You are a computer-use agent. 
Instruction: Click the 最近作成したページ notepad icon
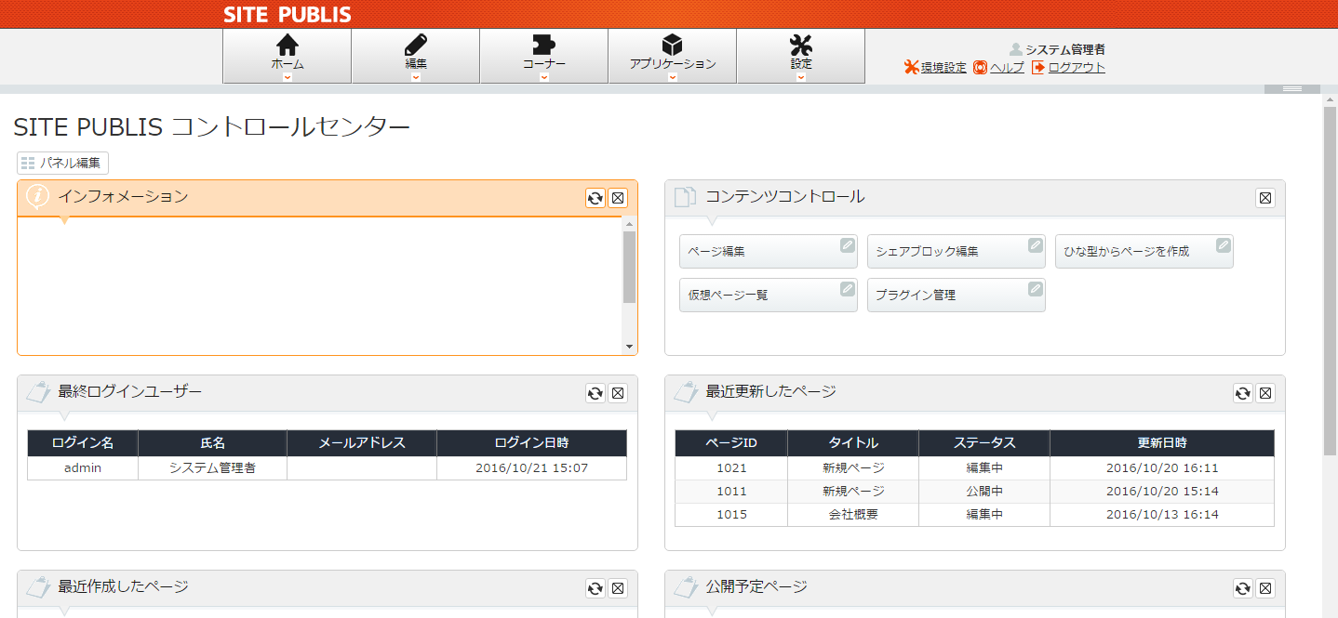click(x=37, y=586)
